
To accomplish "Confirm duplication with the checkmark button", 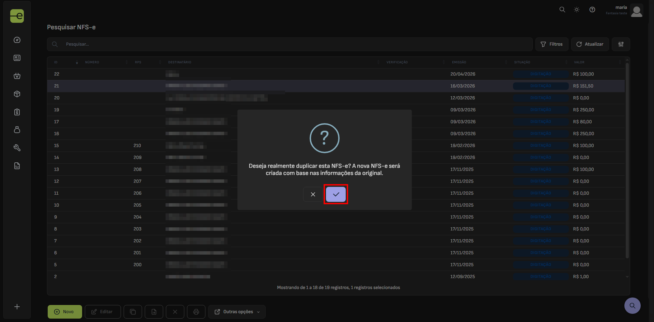I will tap(336, 194).
